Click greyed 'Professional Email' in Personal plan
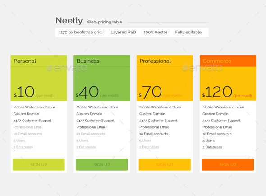The height and width of the screenshot is (196, 266). pyautogui.click(x=28, y=127)
